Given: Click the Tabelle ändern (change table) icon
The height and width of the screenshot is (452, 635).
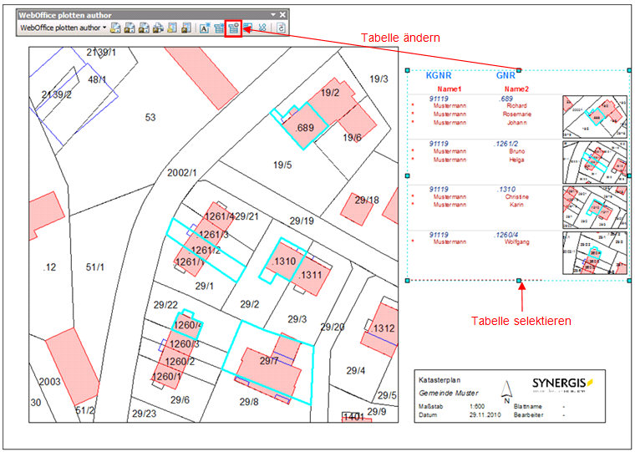Looking at the screenshot, I should tap(233, 28).
